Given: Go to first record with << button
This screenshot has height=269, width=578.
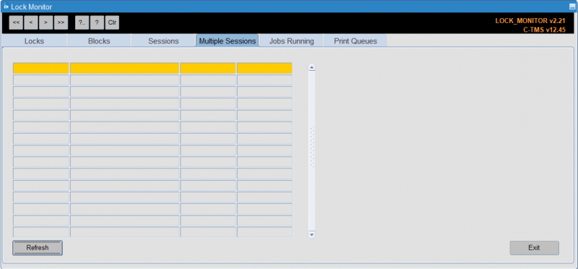Looking at the screenshot, I should tap(16, 22).
